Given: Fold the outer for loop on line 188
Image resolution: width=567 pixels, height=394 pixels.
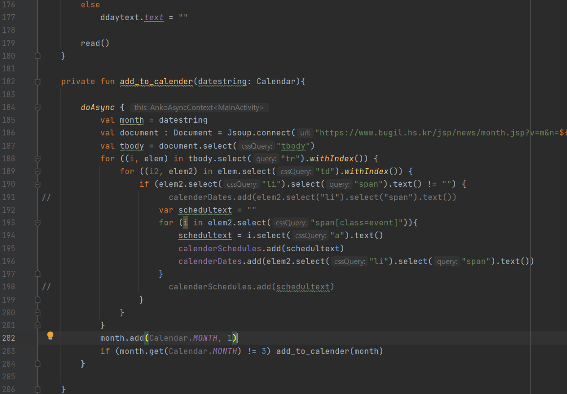Looking at the screenshot, I should [x=38, y=158].
